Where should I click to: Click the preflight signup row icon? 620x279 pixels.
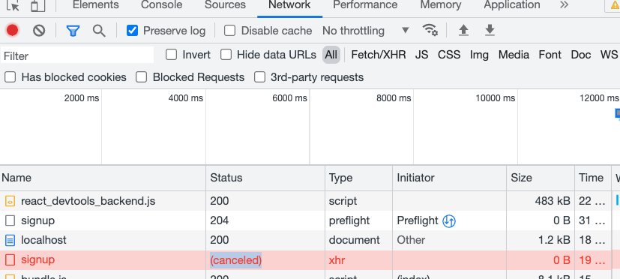10,220
